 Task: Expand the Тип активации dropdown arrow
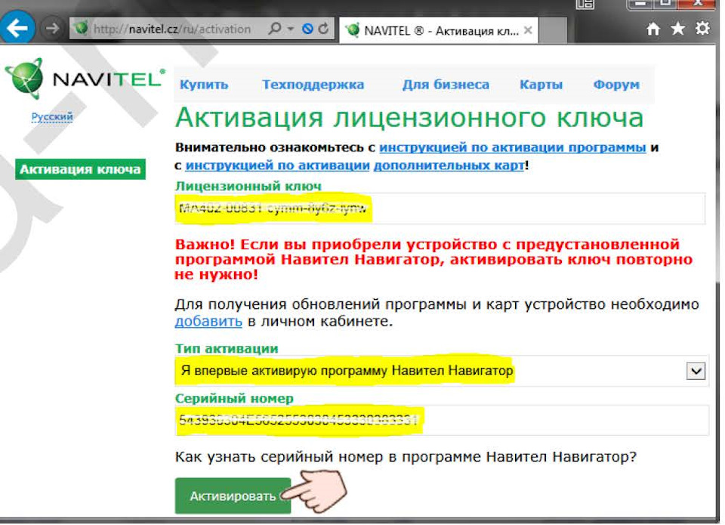click(x=696, y=371)
